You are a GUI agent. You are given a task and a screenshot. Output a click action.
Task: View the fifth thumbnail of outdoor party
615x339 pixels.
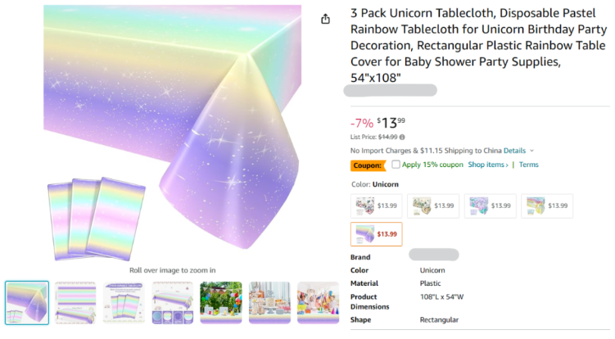tap(221, 302)
